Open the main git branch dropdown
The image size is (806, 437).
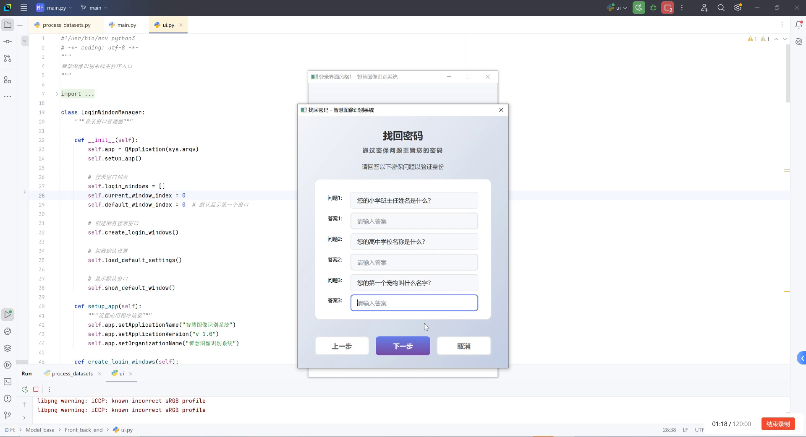point(94,8)
